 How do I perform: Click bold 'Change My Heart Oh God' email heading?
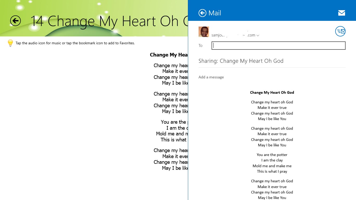point(272,92)
